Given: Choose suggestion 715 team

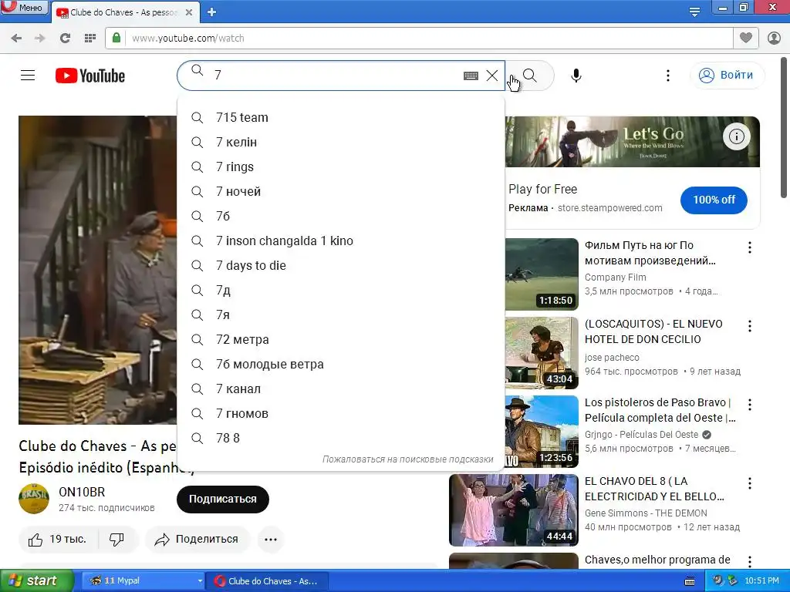Looking at the screenshot, I should coord(340,117).
